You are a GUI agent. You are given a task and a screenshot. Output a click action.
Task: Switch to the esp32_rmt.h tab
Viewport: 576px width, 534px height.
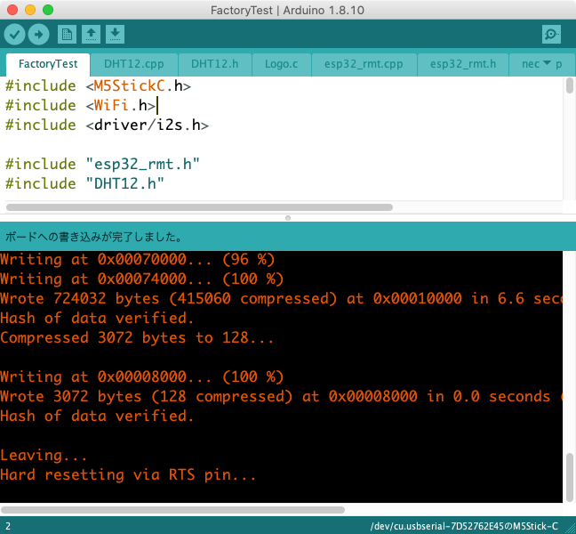click(x=463, y=64)
